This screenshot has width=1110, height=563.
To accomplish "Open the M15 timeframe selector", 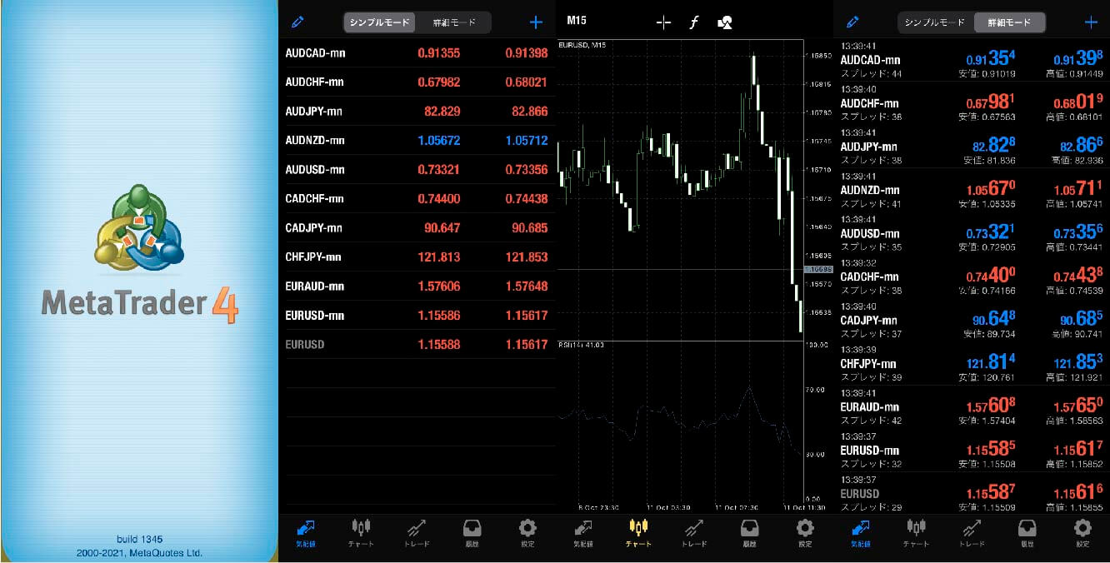I will (x=577, y=21).
